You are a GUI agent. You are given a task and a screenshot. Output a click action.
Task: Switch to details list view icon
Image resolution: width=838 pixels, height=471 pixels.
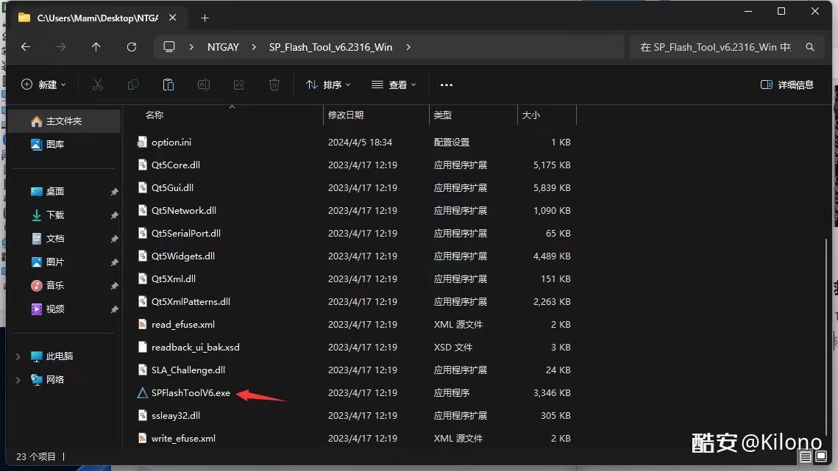pyautogui.click(x=806, y=457)
